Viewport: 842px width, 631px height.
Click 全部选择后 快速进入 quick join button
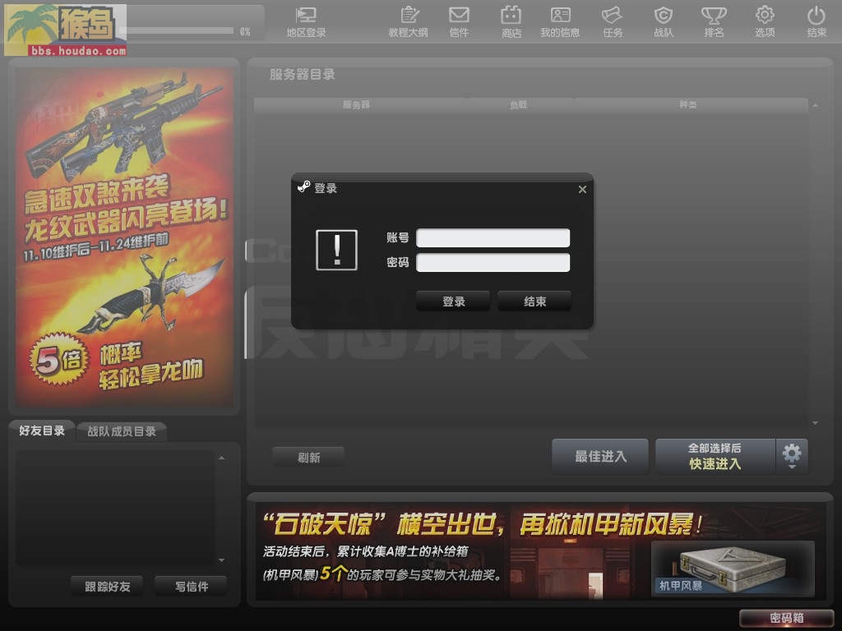tap(715, 456)
